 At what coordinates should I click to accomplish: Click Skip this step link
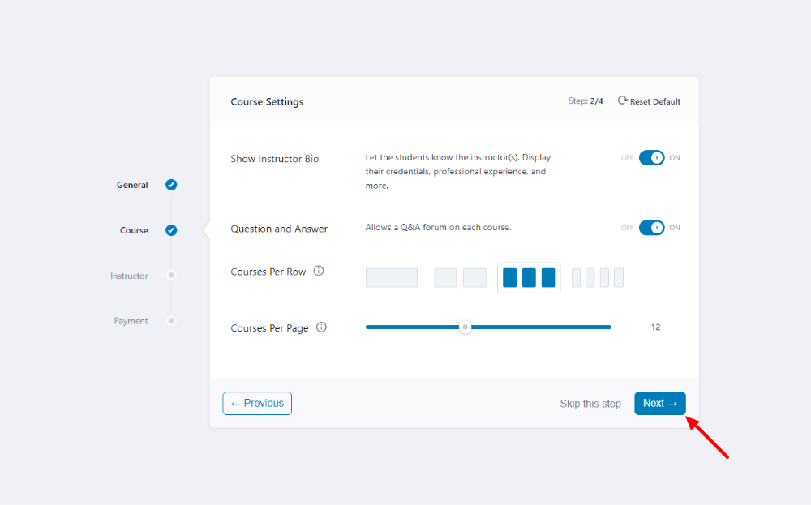pos(590,404)
